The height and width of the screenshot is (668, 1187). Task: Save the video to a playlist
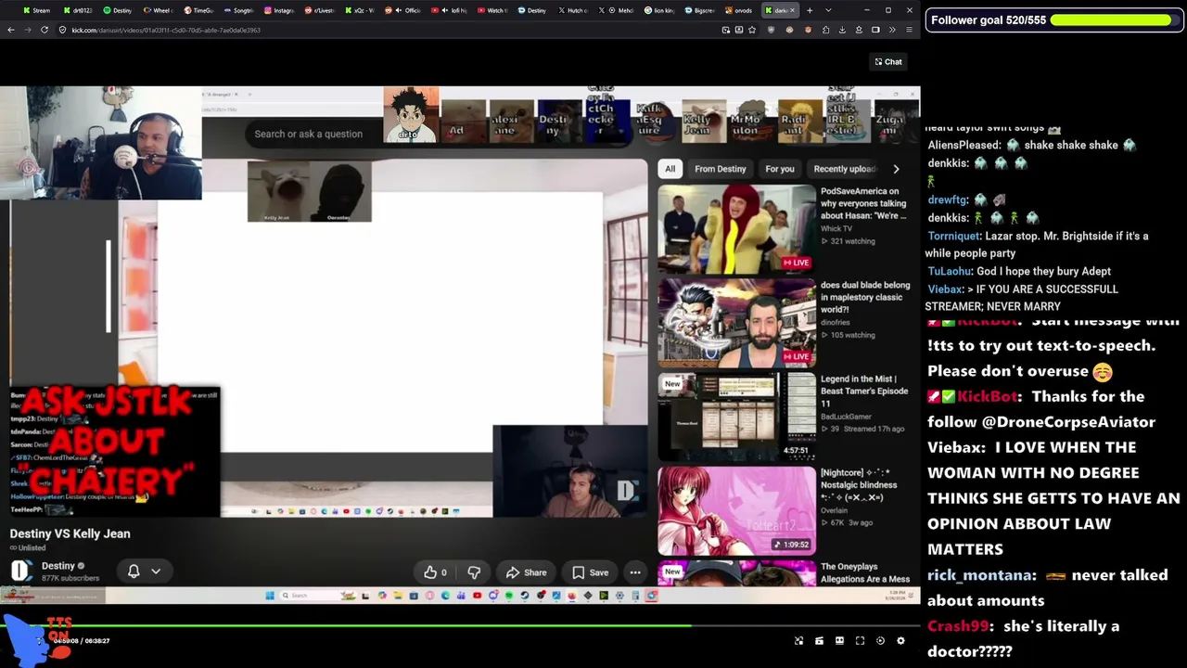click(x=591, y=572)
